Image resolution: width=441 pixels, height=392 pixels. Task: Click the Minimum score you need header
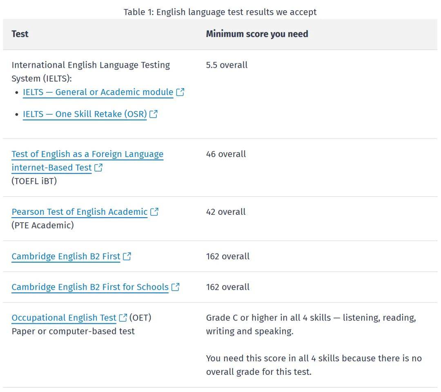pyautogui.click(x=257, y=34)
